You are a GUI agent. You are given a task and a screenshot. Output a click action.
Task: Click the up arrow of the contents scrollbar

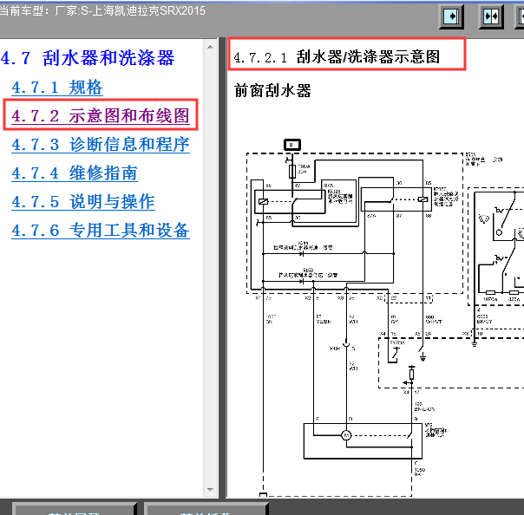tap(210, 47)
